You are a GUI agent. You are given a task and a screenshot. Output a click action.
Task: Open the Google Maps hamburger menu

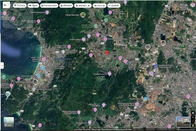[x=5, y=5]
